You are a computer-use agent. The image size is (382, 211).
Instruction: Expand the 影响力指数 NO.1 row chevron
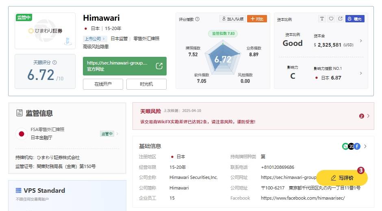coord(361,73)
